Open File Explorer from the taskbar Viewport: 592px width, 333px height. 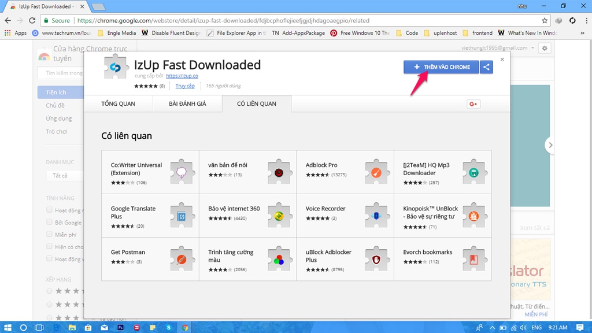(72, 327)
